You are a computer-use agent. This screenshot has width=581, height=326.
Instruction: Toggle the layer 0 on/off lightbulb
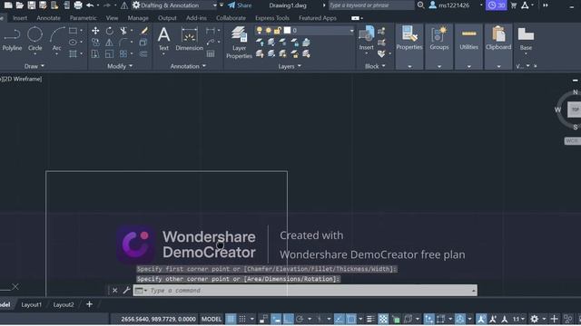tap(260, 30)
